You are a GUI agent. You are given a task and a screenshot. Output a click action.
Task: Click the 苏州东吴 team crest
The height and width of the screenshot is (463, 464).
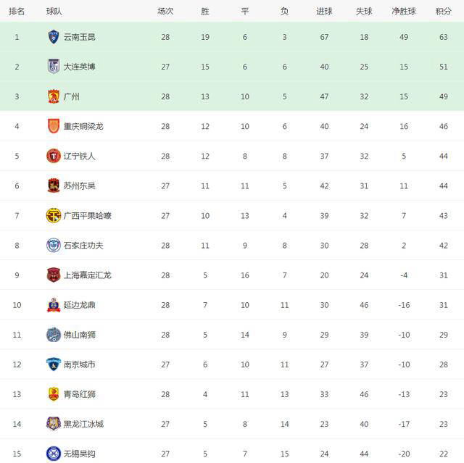[54, 185]
